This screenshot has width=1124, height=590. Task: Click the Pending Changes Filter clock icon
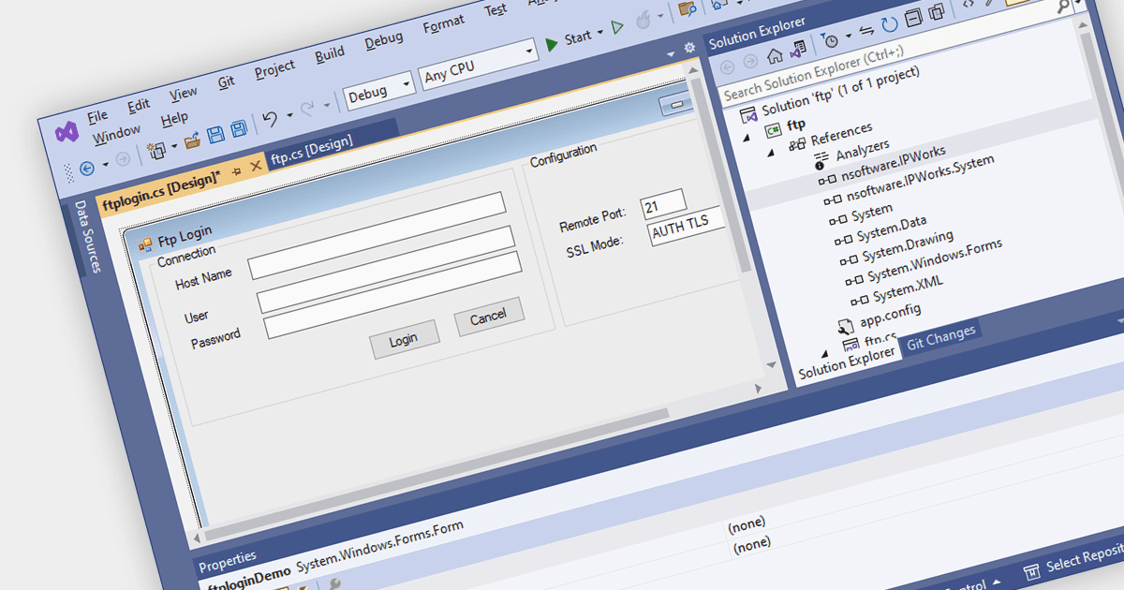(x=831, y=40)
